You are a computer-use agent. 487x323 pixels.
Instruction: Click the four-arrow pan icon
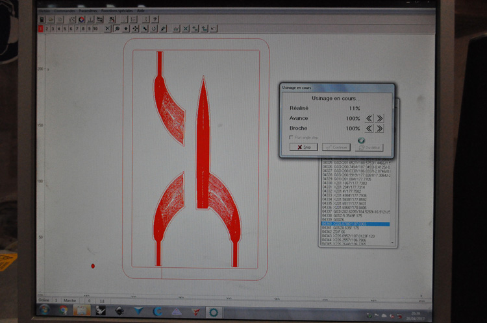(x=135, y=29)
